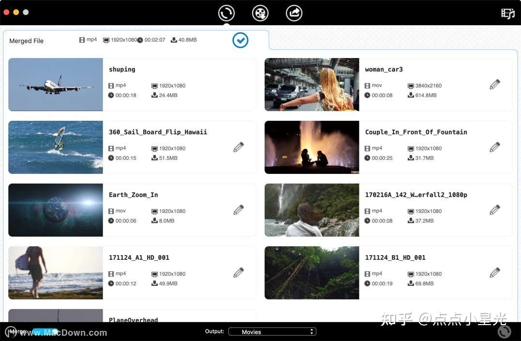The width and height of the screenshot is (521, 341).
Task: Click the blue checkmark for Merged File
Action: [x=240, y=40]
